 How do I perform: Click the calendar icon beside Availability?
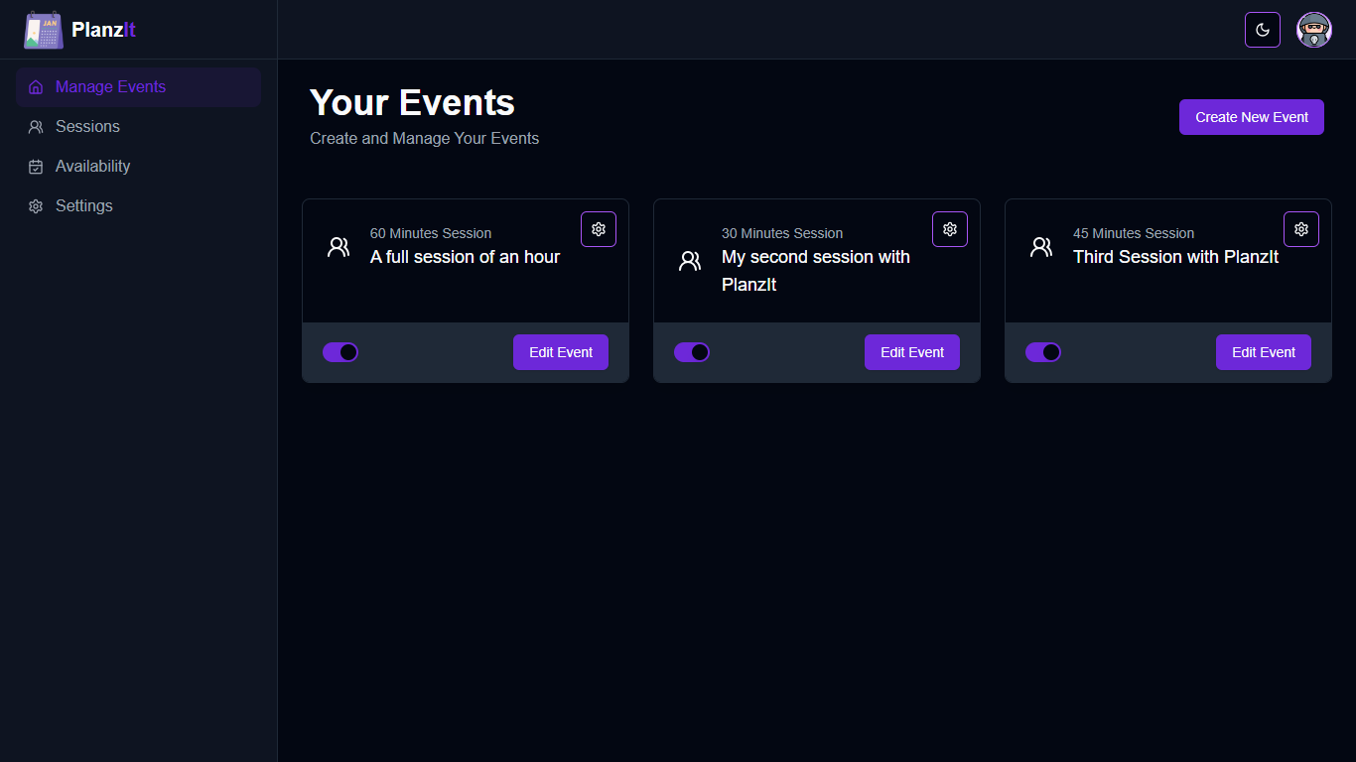pyautogui.click(x=36, y=167)
